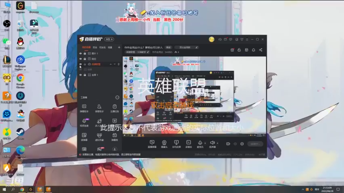Open the taskbar notification center
Viewport: 344px width, 193px height.
338,189
